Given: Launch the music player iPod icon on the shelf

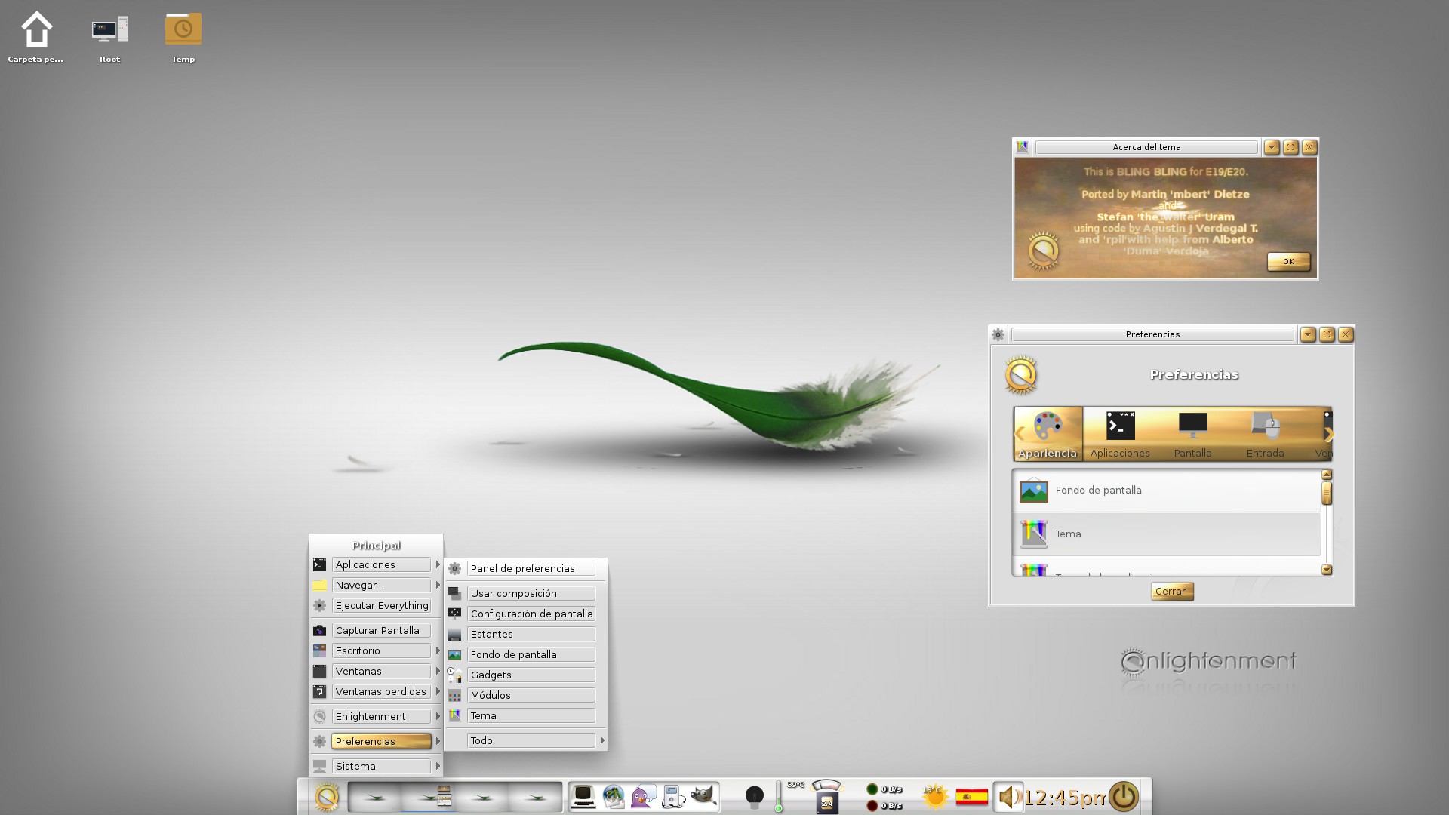Looking at the screenshot, I should tap(673, 797).
